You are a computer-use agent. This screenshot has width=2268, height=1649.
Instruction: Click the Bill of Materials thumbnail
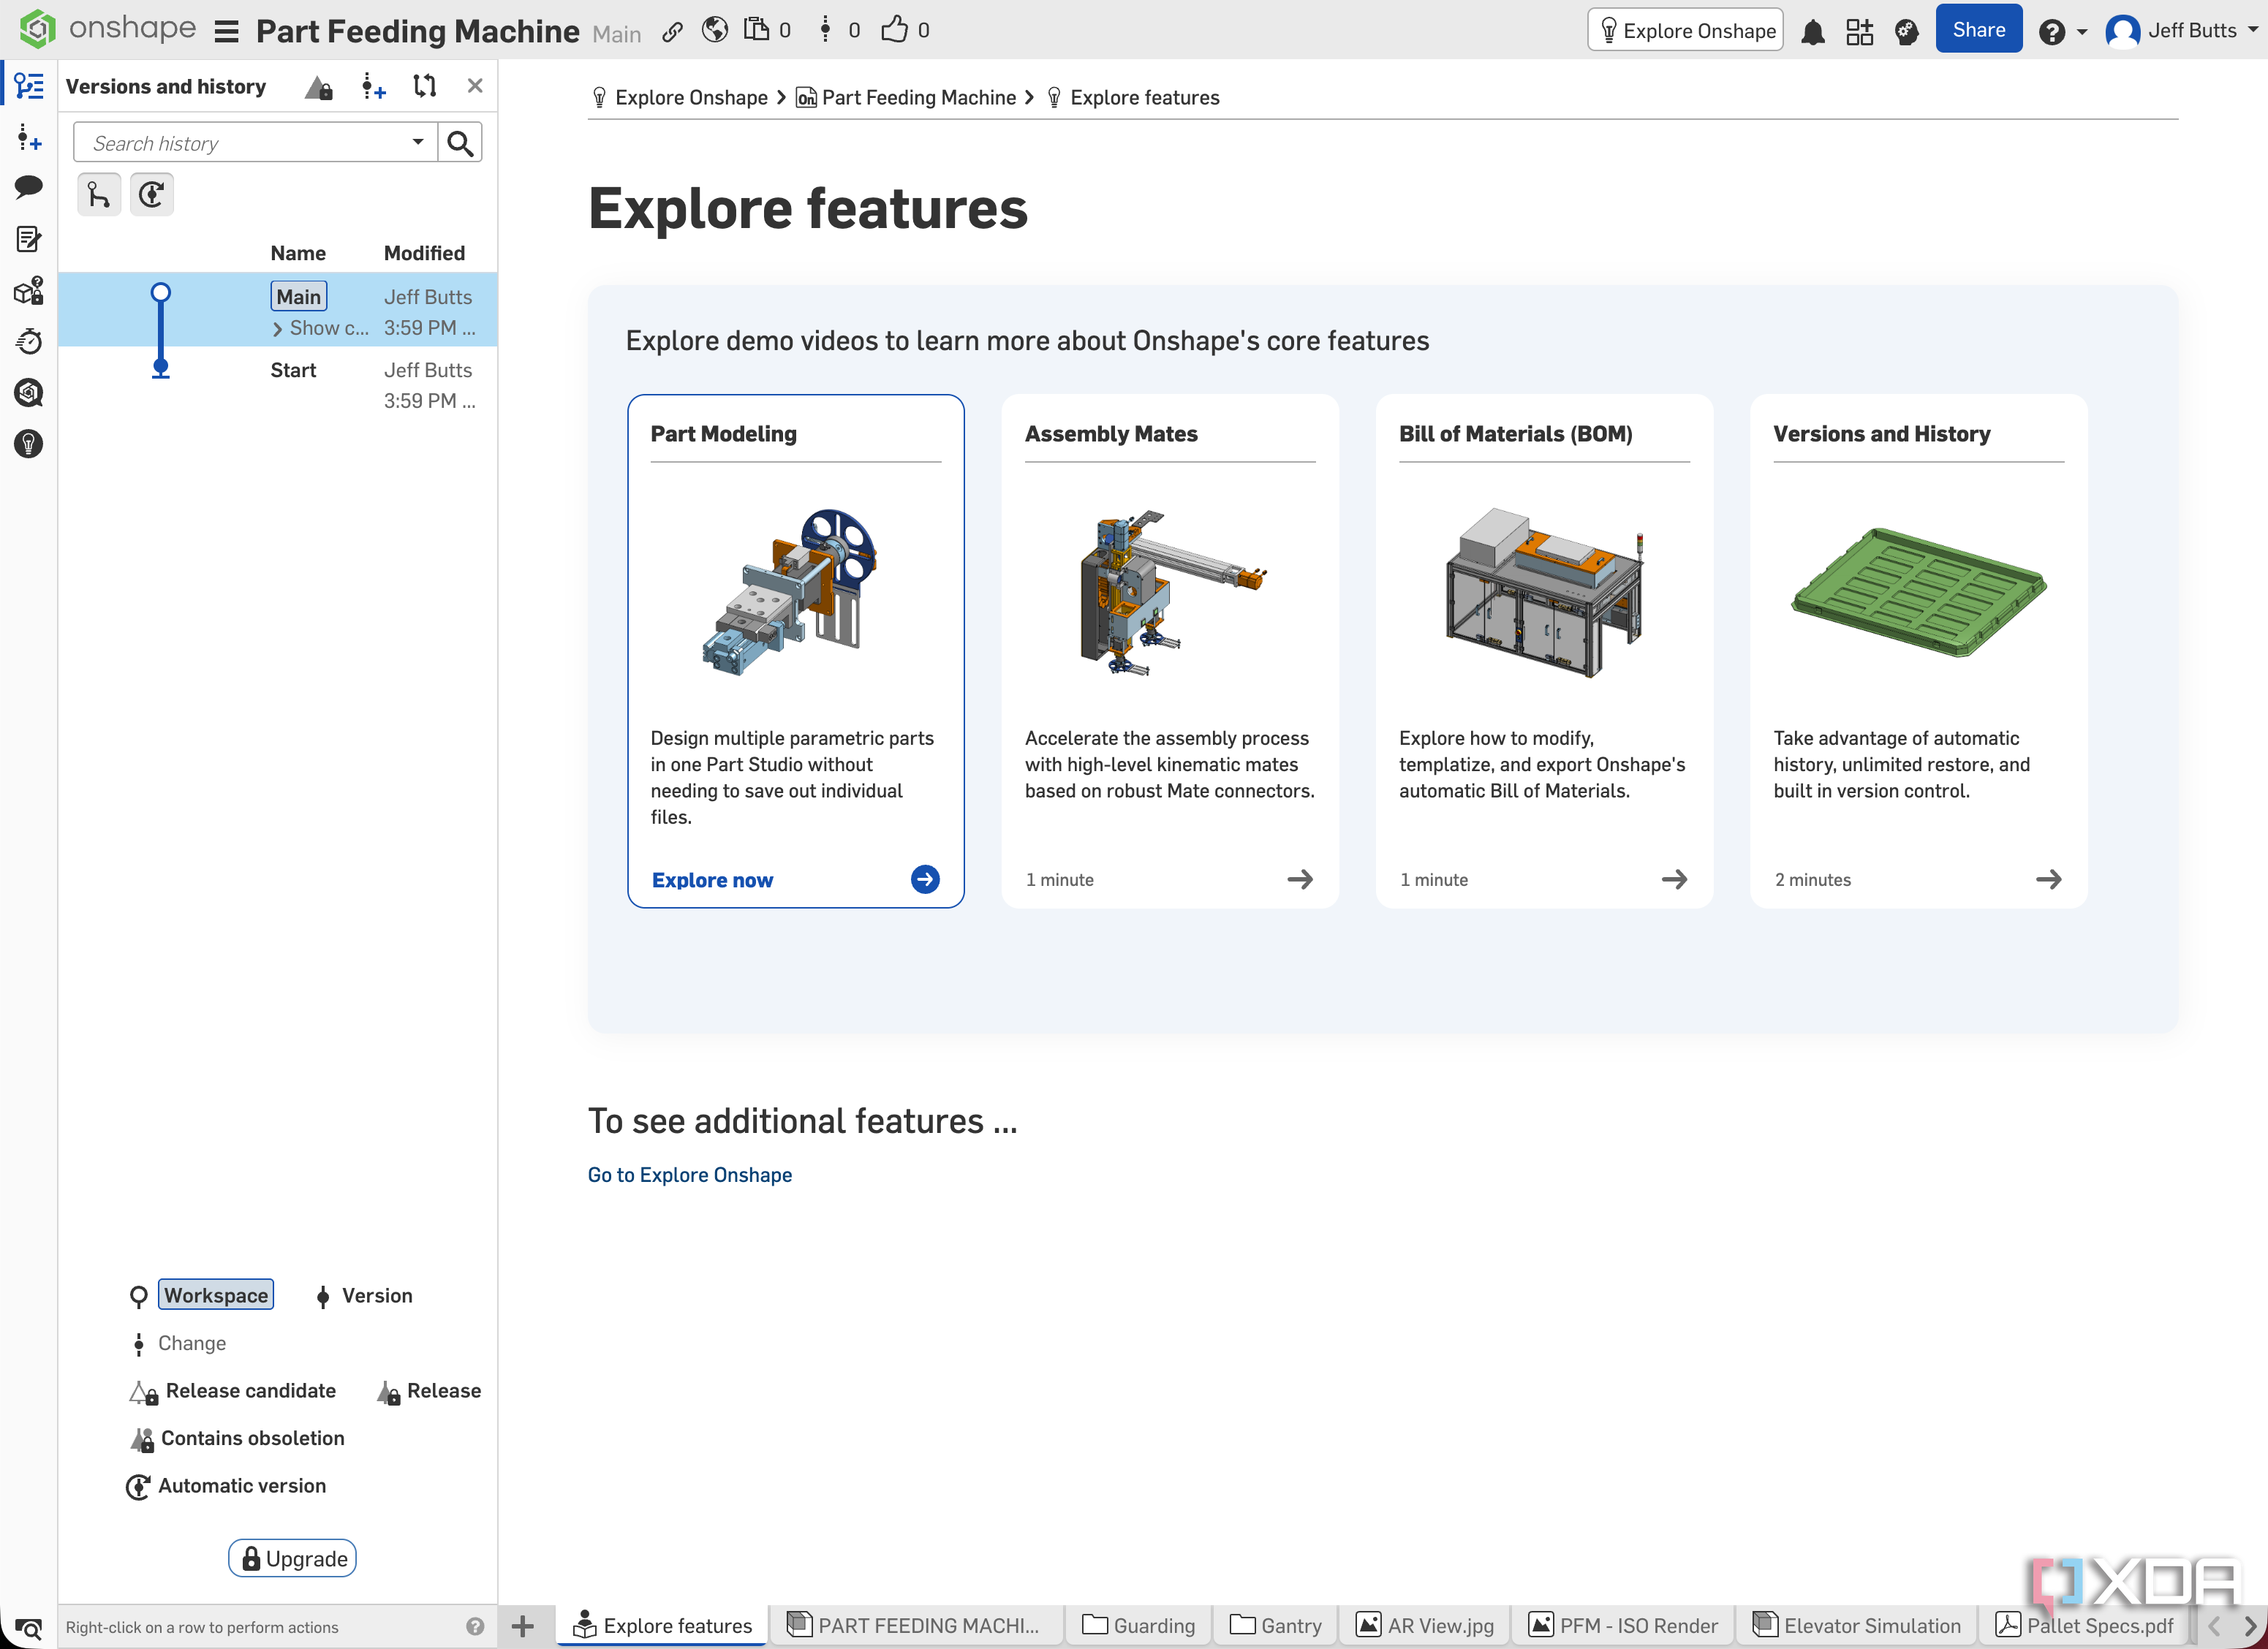click(1545, 591)
